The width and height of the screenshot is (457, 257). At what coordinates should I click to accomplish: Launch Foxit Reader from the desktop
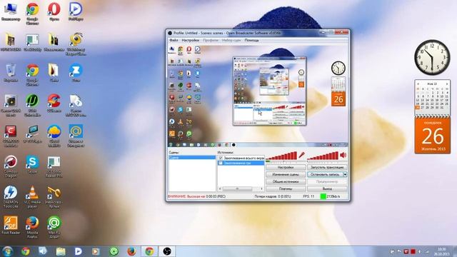11,226
